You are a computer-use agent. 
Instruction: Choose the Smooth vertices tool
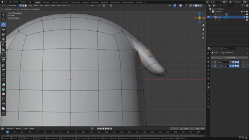(x=4, y=94)
